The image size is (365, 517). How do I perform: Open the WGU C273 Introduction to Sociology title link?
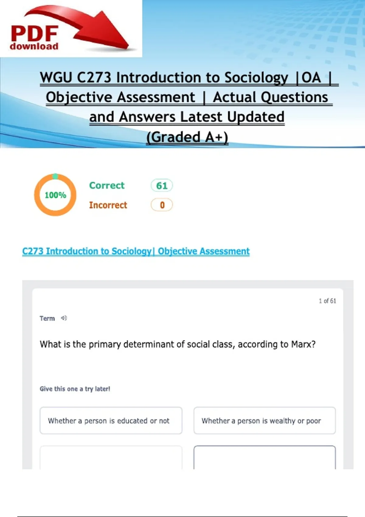(x=189, y=78)
